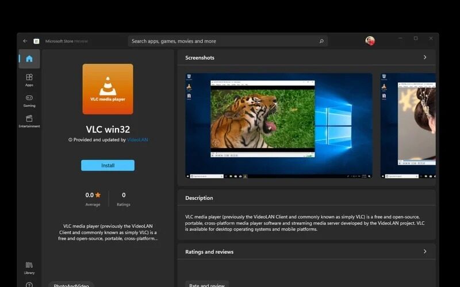Focus the Search apps, games, movies field
Image resolution: width=460 pixels, height=287 pixels.
(x=228, y=41)
